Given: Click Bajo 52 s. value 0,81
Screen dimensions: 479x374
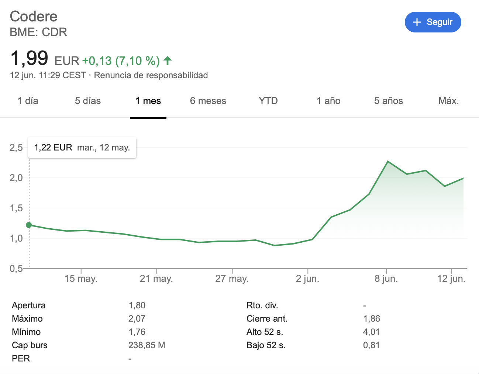Looking at the screenshot, I should pyautogui.click(x=372, y=345).
